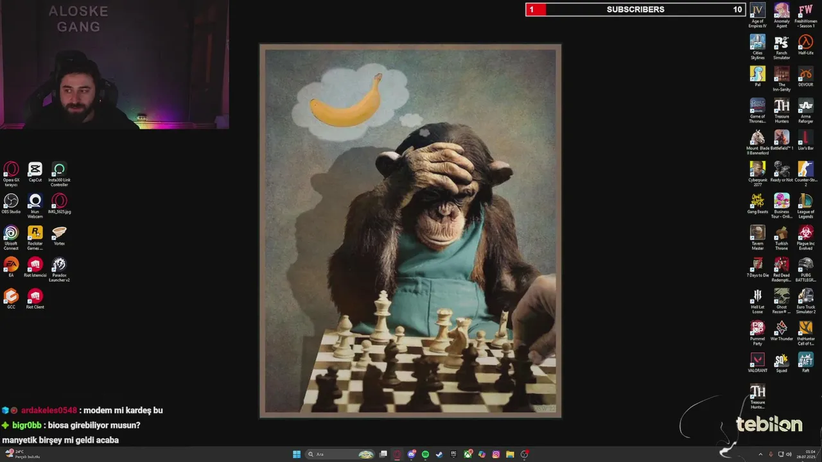Open Discord from the taskbar

(412, 454)
